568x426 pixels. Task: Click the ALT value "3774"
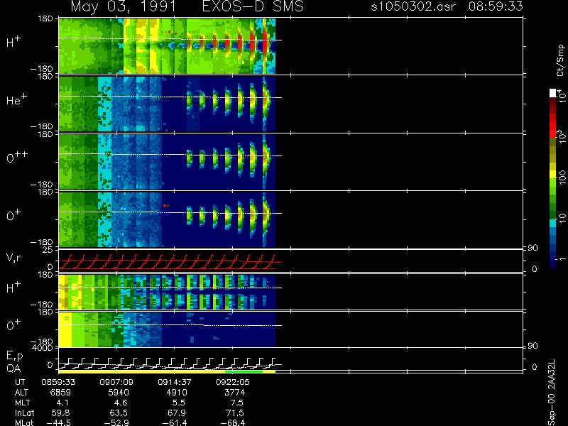[x=235, y=393]
